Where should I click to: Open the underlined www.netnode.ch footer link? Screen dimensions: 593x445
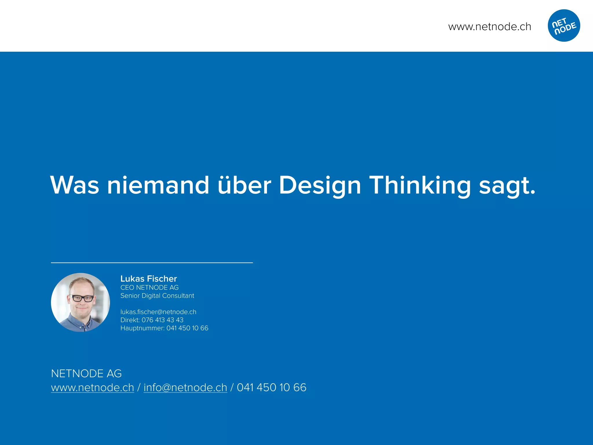tap(93, 388)
